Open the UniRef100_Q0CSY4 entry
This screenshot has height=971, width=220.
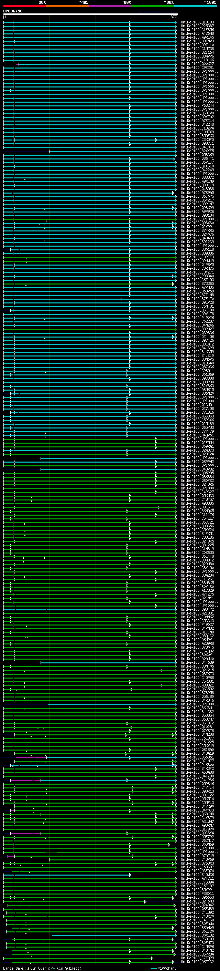click(197, 833)
